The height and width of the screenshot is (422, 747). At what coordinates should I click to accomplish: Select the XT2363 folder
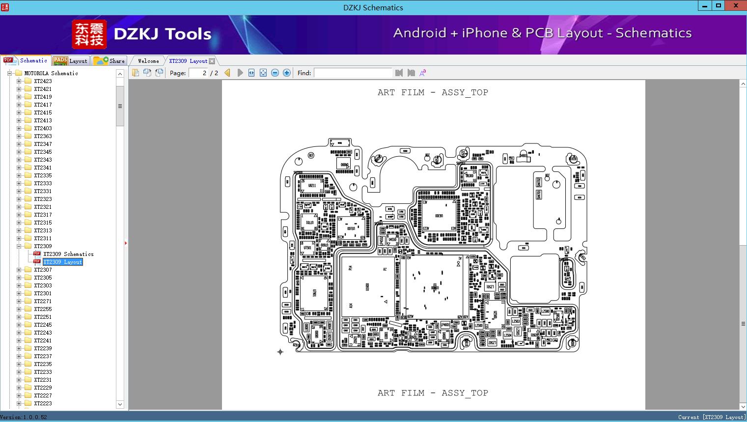[43, 136]
